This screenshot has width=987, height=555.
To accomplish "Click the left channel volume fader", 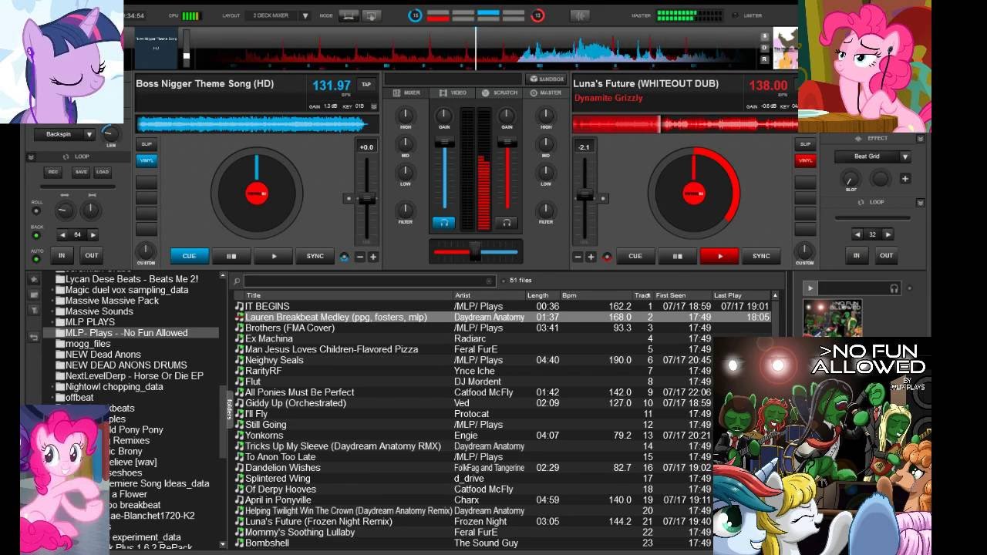I will (444, 143).
